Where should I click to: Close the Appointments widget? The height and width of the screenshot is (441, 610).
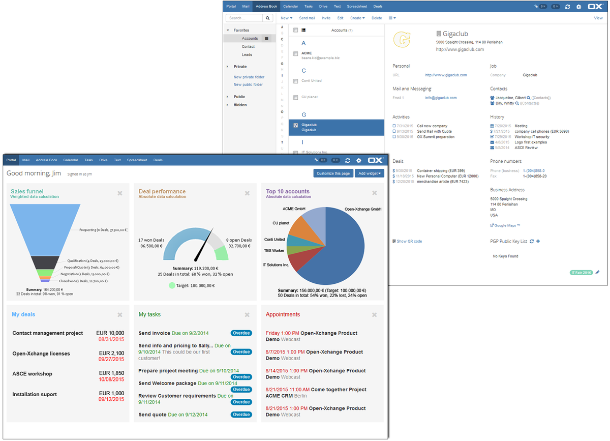point(374,315)
